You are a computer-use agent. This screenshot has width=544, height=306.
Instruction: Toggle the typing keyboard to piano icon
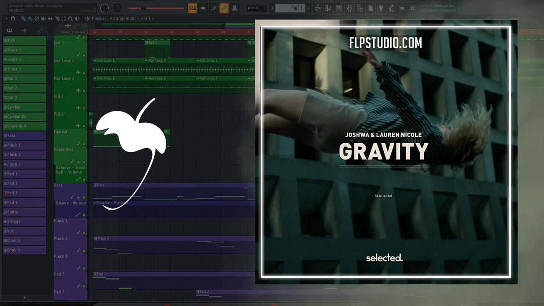pos(193,8)
